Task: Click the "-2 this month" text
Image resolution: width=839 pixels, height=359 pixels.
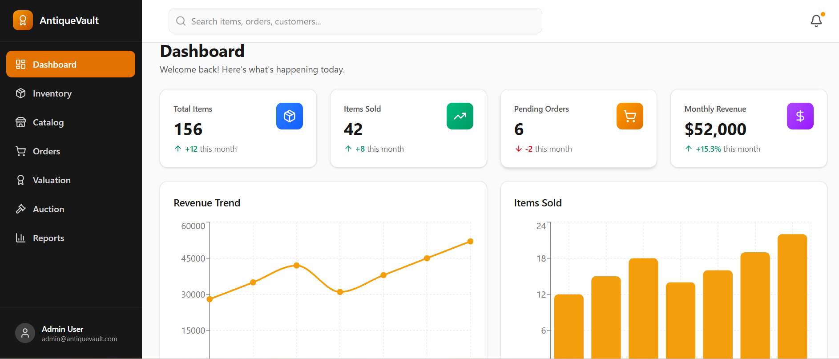Action: click(549, 149)
